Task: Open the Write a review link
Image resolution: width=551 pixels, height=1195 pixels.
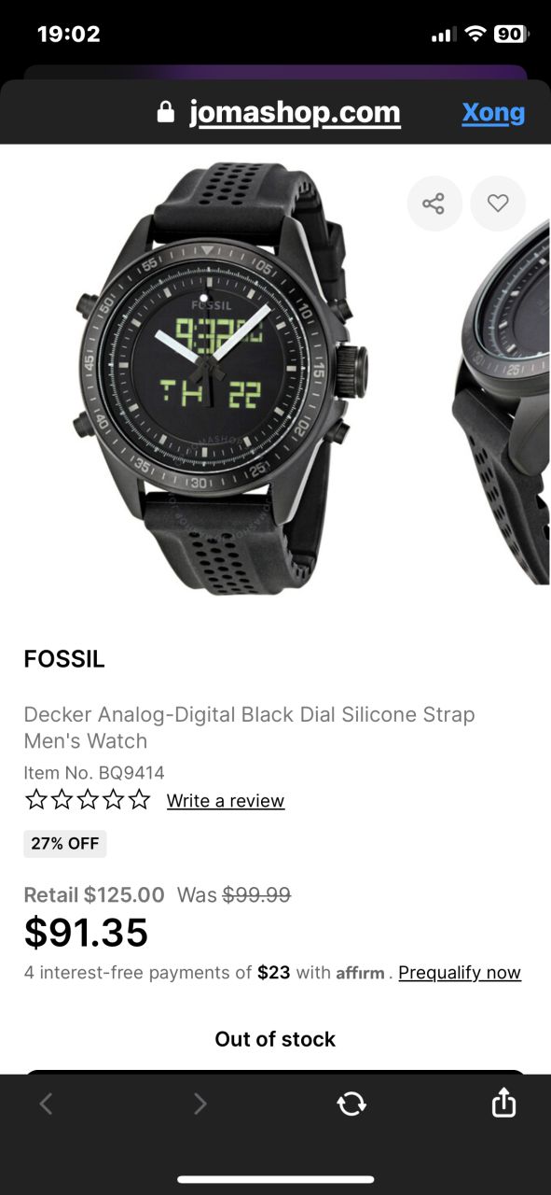Action: coord(226,800)
